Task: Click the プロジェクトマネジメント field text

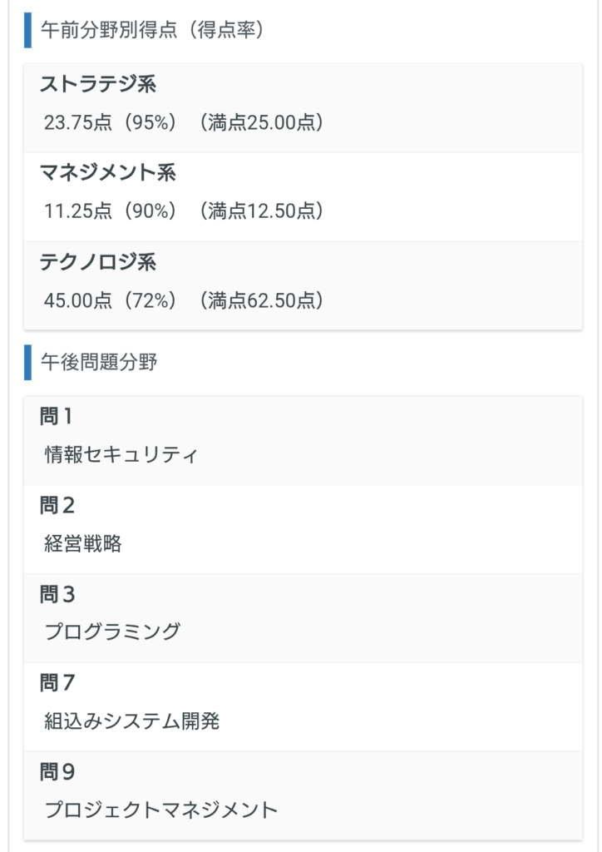Action: (x=160, y=810)
